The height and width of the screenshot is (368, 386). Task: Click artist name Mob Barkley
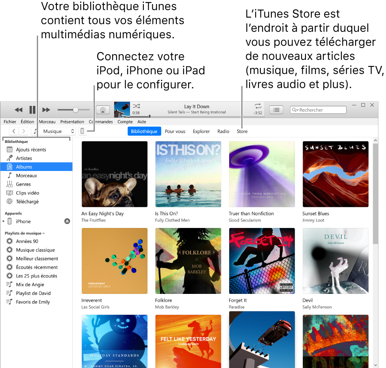click(x=167, y=307)
